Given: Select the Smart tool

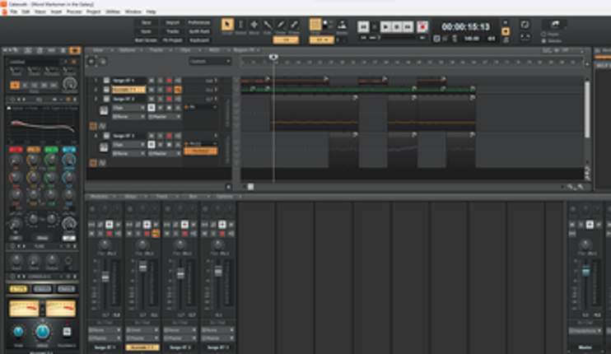Looking at the screenshot, I should pos(227,24).
